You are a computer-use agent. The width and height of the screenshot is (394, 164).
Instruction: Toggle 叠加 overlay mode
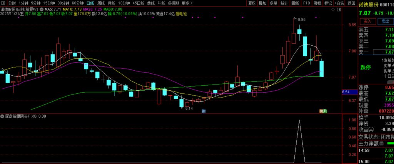262,3
